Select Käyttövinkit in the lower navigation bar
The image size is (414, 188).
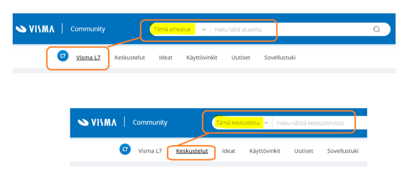pyautogui.click(x=265, y=151)
